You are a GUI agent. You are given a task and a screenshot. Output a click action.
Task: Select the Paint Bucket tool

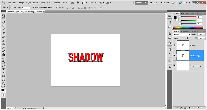(3, 54)
